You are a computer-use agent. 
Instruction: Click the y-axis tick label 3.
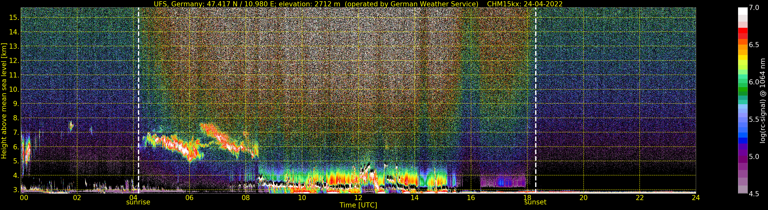tap(16, 190)
